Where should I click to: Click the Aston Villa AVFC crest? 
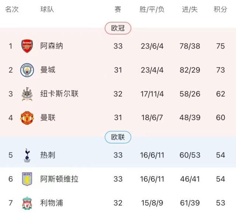[x=27, y=179]
